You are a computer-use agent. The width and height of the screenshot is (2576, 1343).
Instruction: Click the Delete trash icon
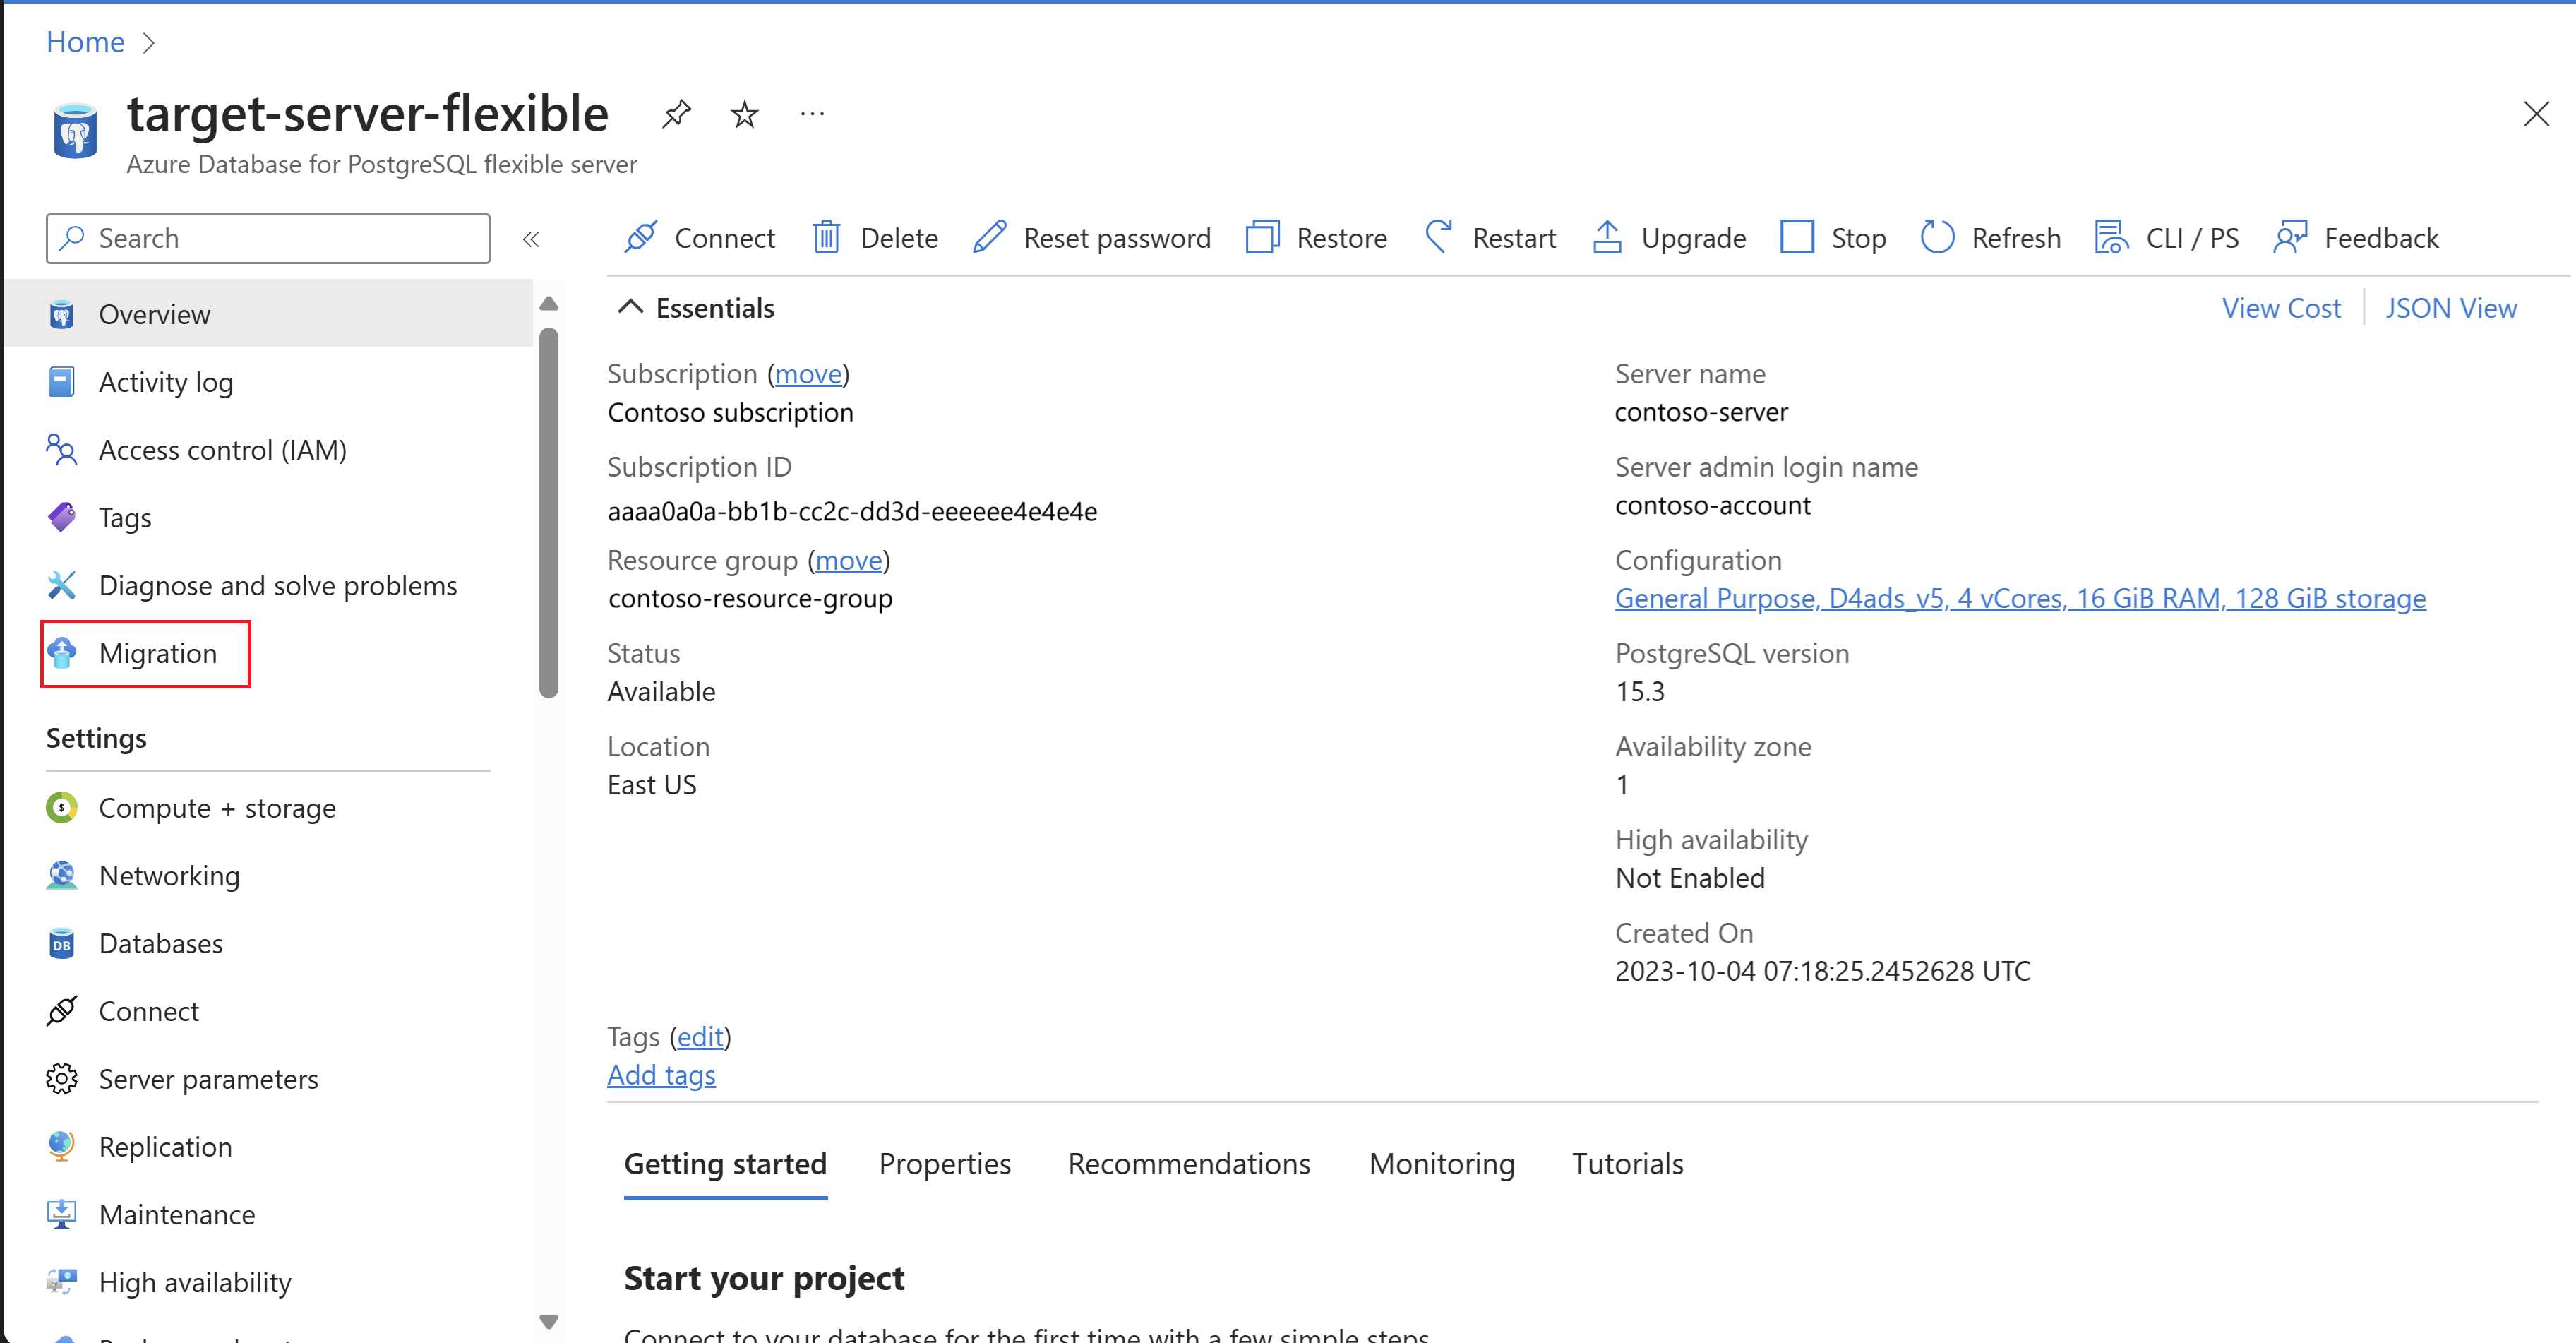[826, 238]
